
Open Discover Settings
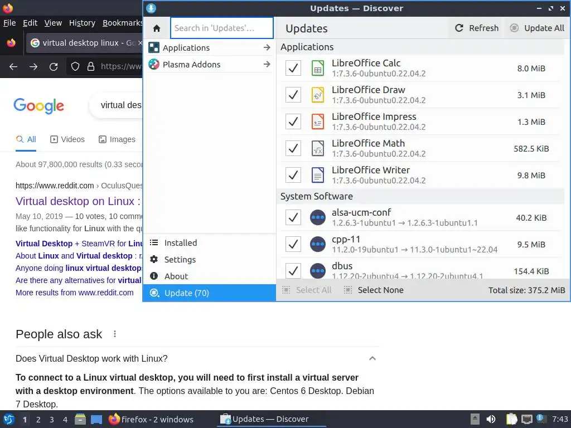pos(210,260)
